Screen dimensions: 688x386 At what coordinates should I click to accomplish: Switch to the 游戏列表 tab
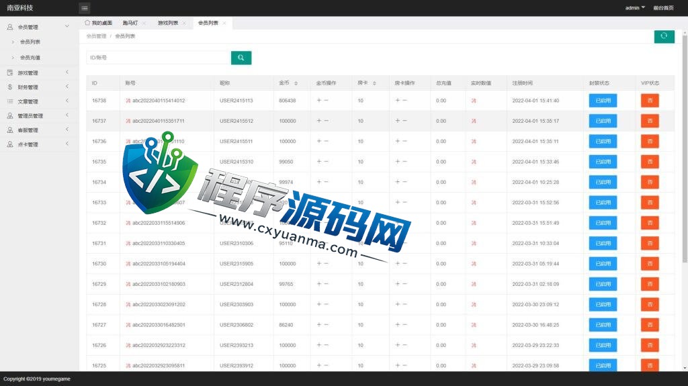(168, 23)
